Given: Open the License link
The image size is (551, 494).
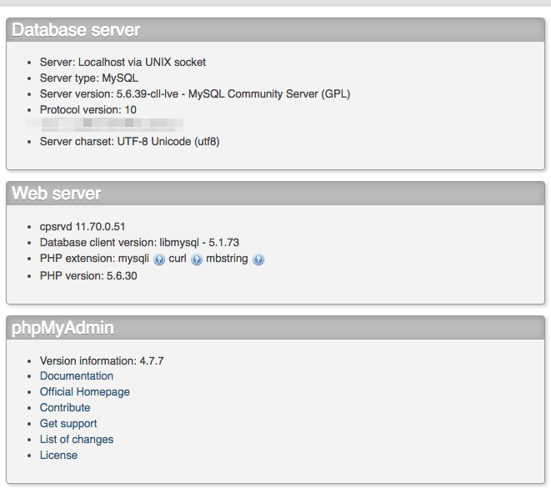Looking at the screenshot, I should [58, 455].
